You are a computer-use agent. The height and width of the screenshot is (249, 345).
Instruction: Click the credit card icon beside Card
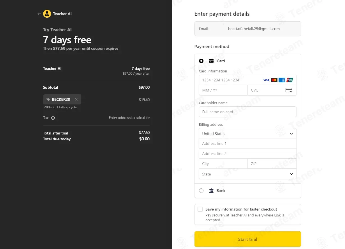pyautogui.click(x=211, y=61)
